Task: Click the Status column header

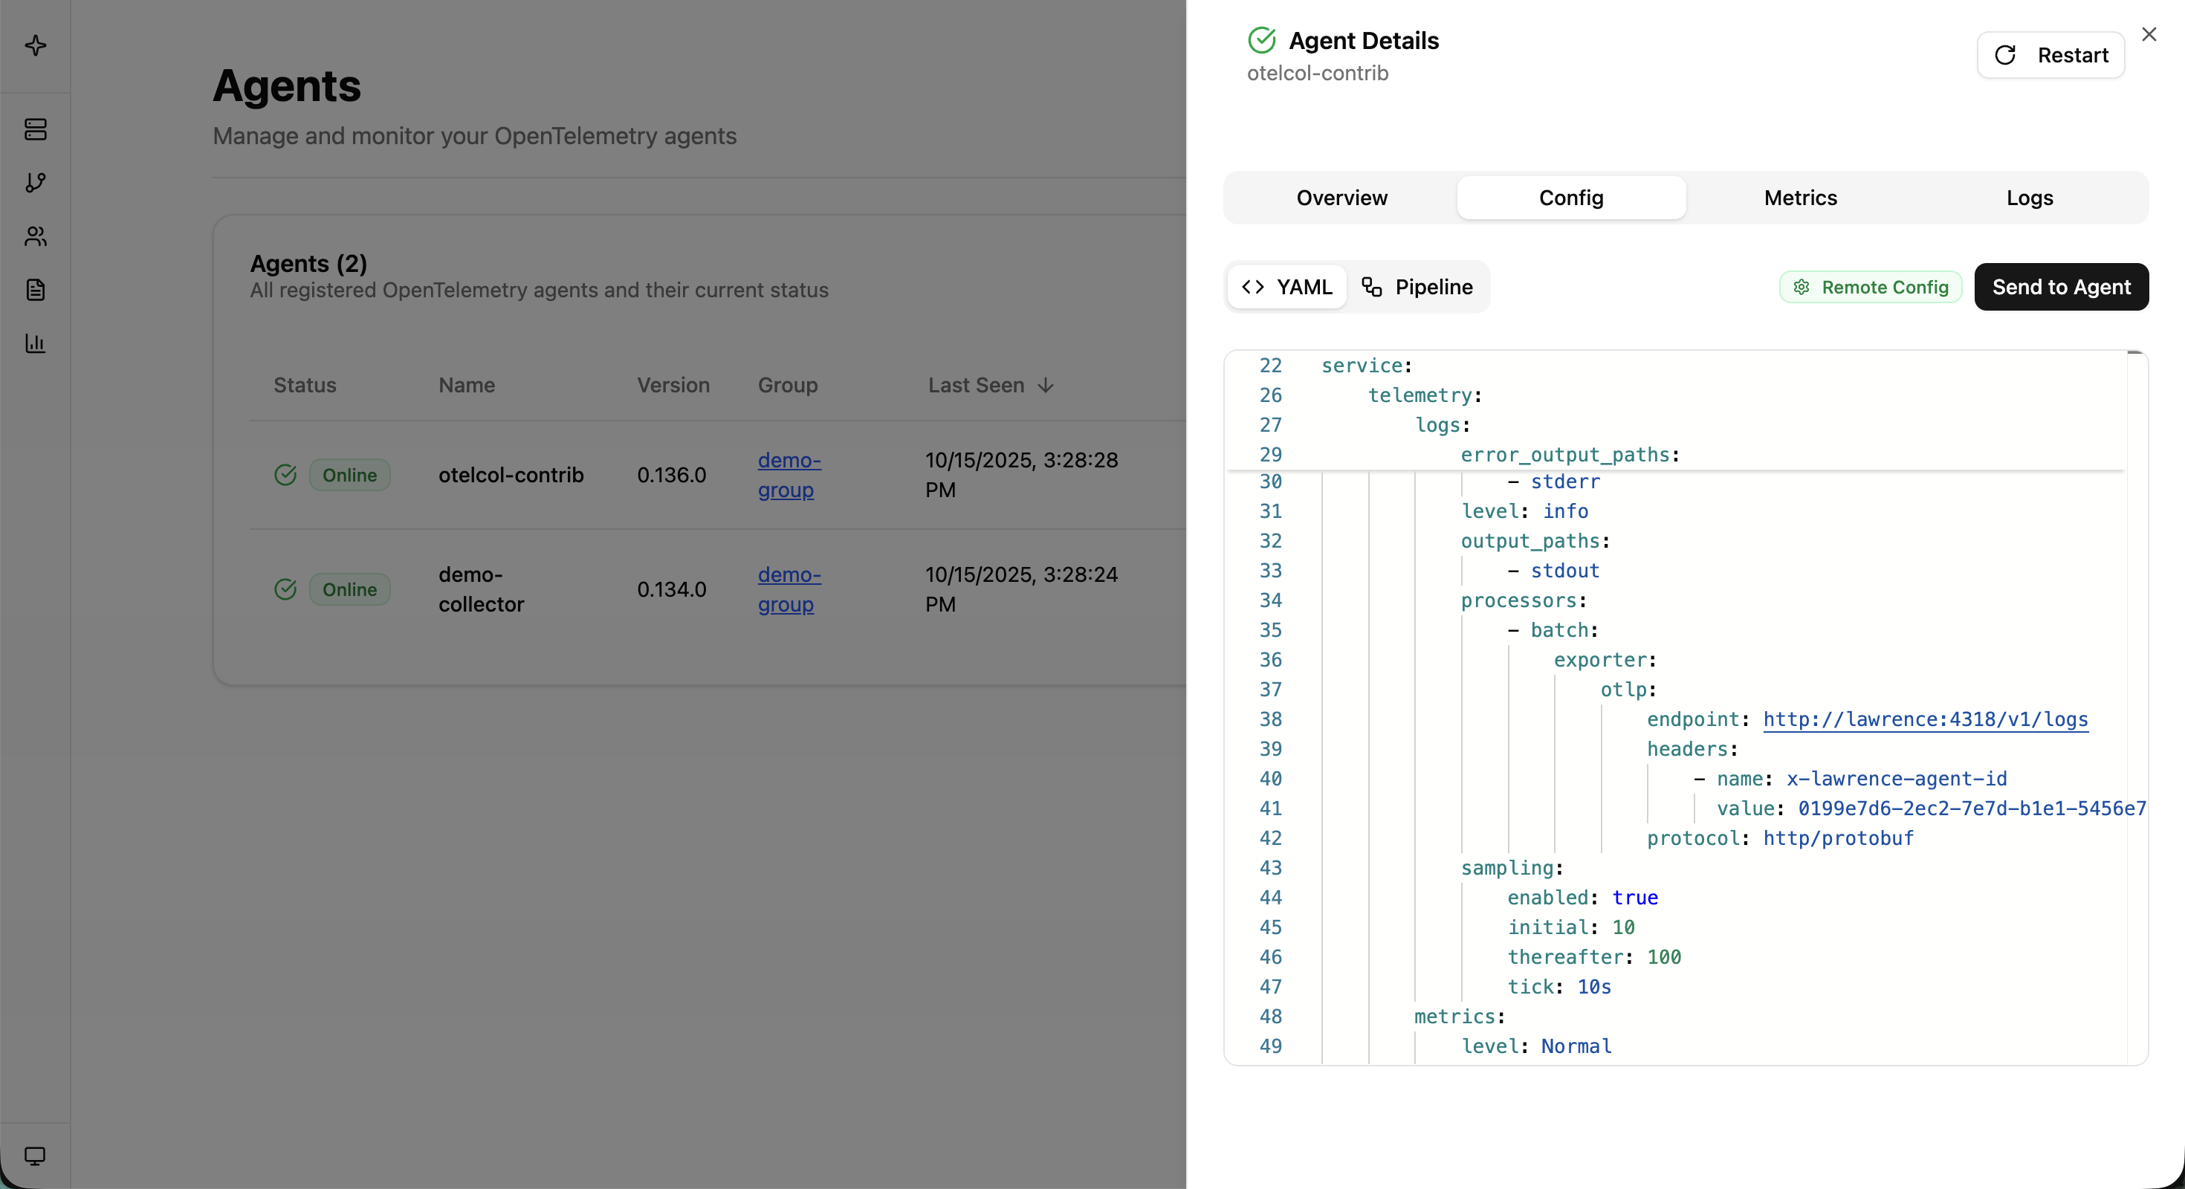Action: (305, 385)
